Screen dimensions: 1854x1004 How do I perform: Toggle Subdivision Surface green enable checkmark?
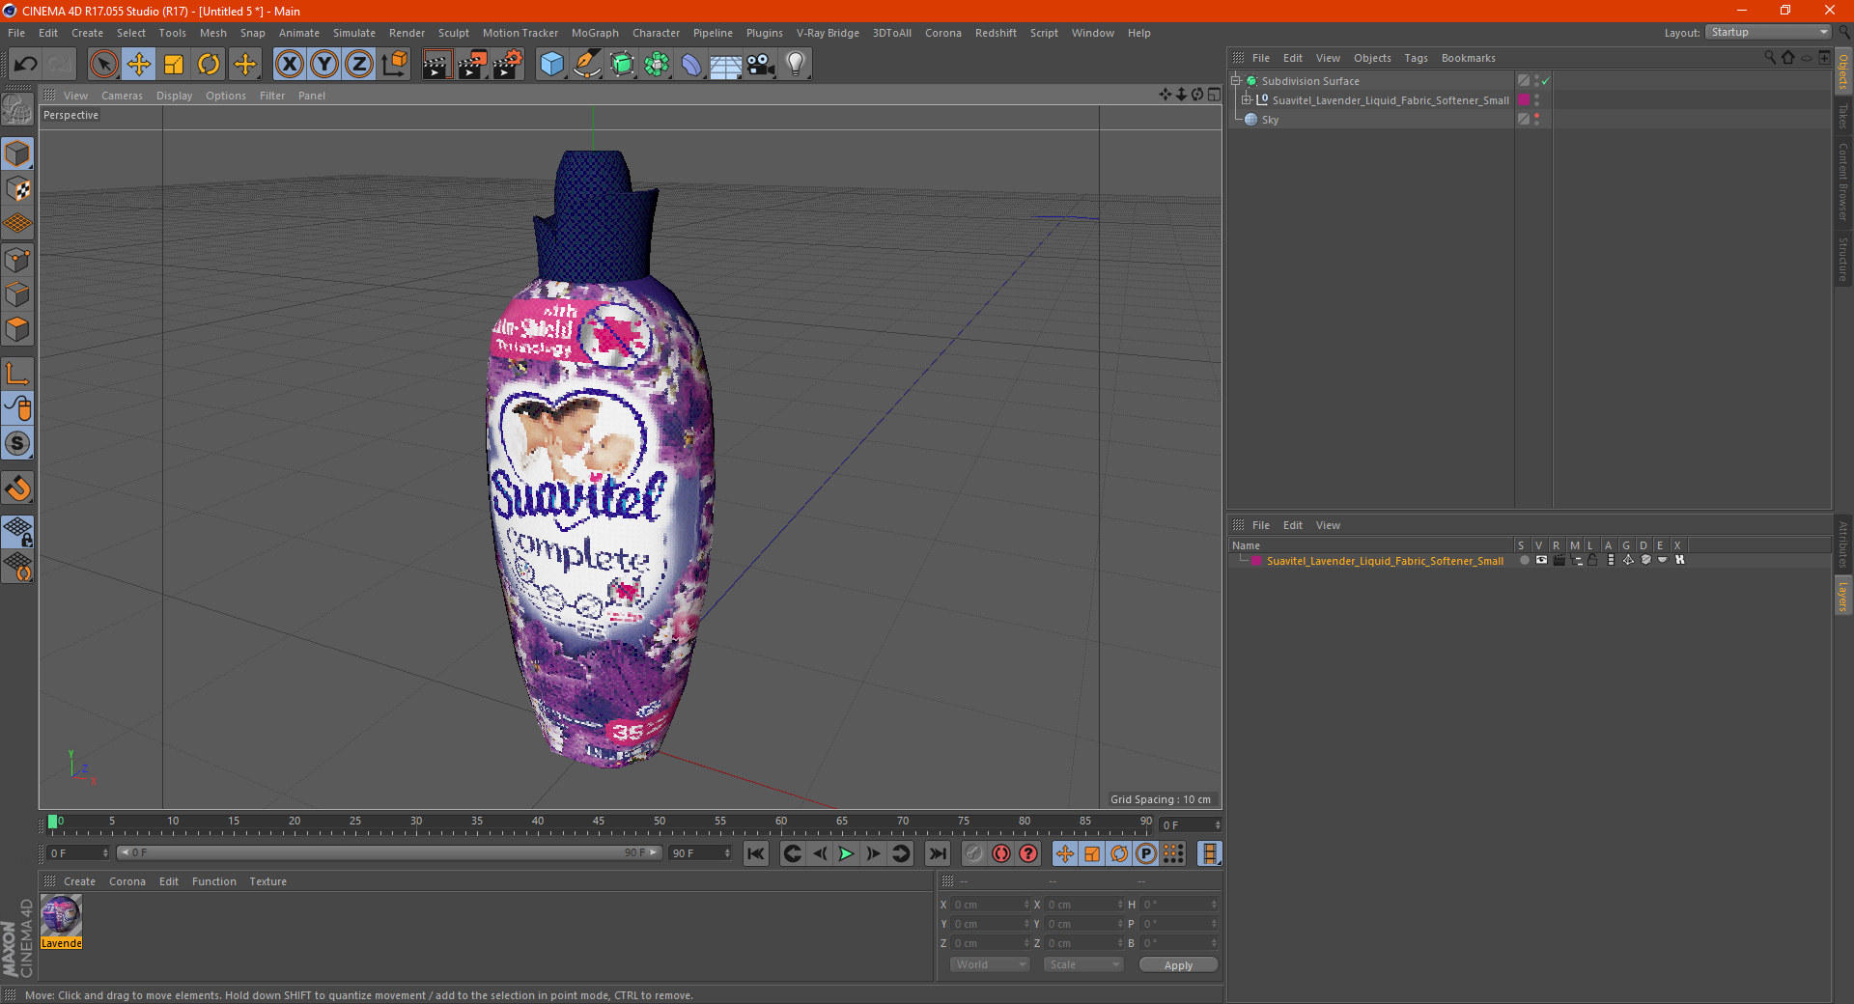1546,81
